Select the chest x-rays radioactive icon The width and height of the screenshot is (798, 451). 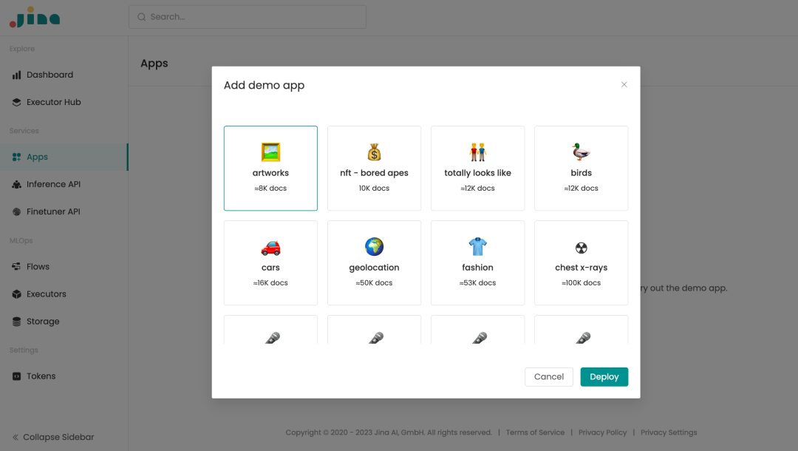[x=582, y=248]
